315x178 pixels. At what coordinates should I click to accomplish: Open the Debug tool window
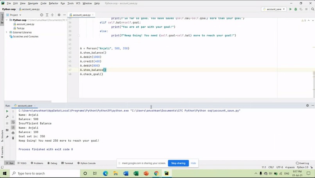pyautogui.click(x=52, y=163)
